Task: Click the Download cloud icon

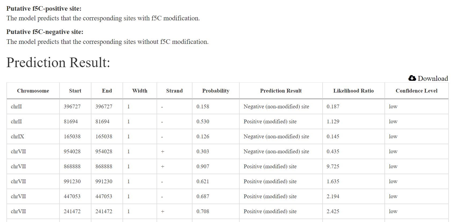Action: pos(412,78)
